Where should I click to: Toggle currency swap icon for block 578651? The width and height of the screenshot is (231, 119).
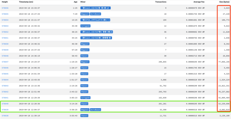pyautogui.click(x=204, y=38)
